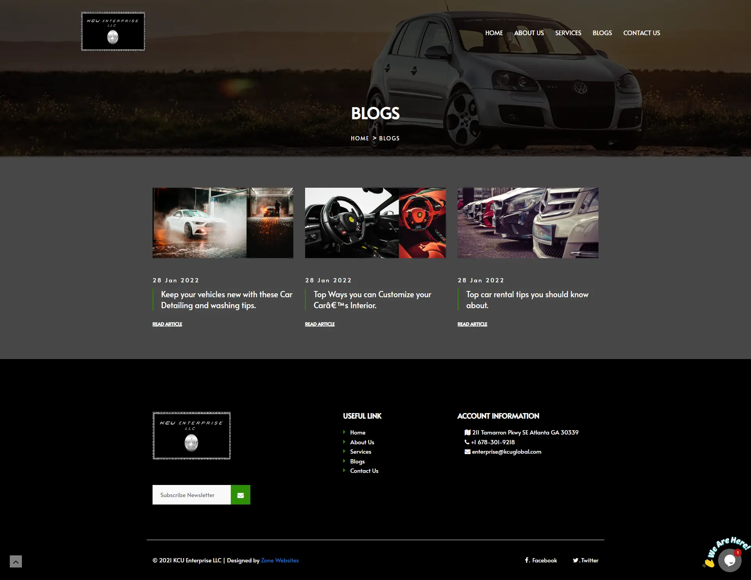Viewport: 751px width, 580px height.
Task: Open the steering wheel interior blog thumbnail
Action: click(375, 223)
